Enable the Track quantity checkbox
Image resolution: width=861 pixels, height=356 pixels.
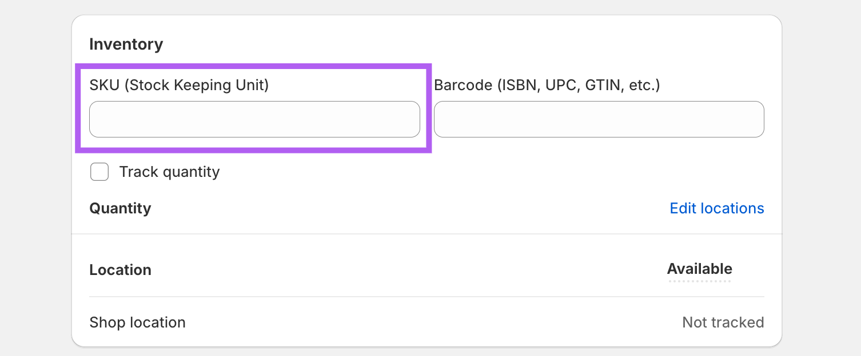tap(99, 172)
